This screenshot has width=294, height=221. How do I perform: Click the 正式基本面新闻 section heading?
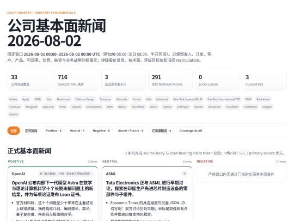click(29, 151)
